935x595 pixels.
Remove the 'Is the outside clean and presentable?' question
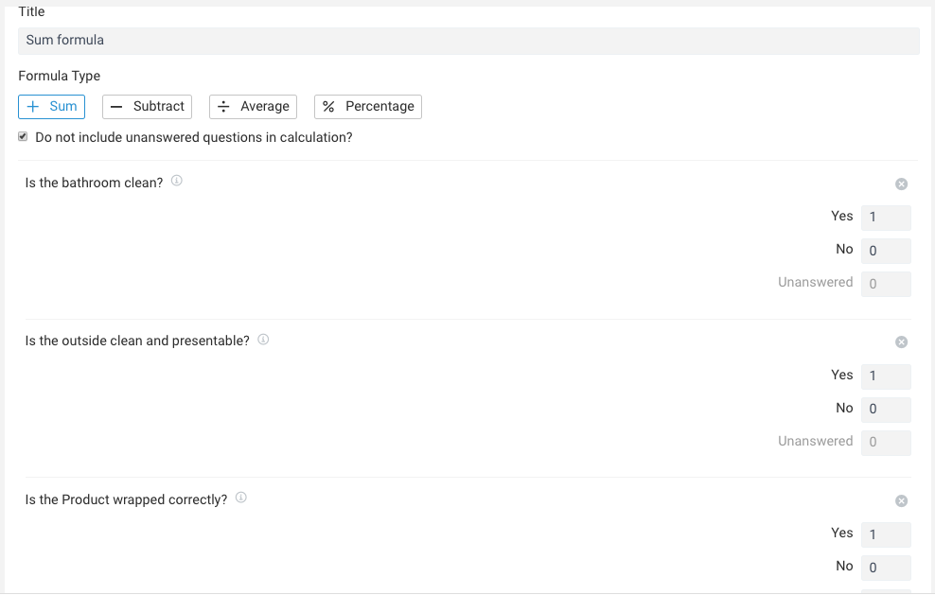click(901, 342)
